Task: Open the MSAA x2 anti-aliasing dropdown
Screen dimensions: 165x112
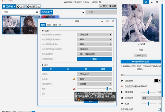Action: [94, 74]
